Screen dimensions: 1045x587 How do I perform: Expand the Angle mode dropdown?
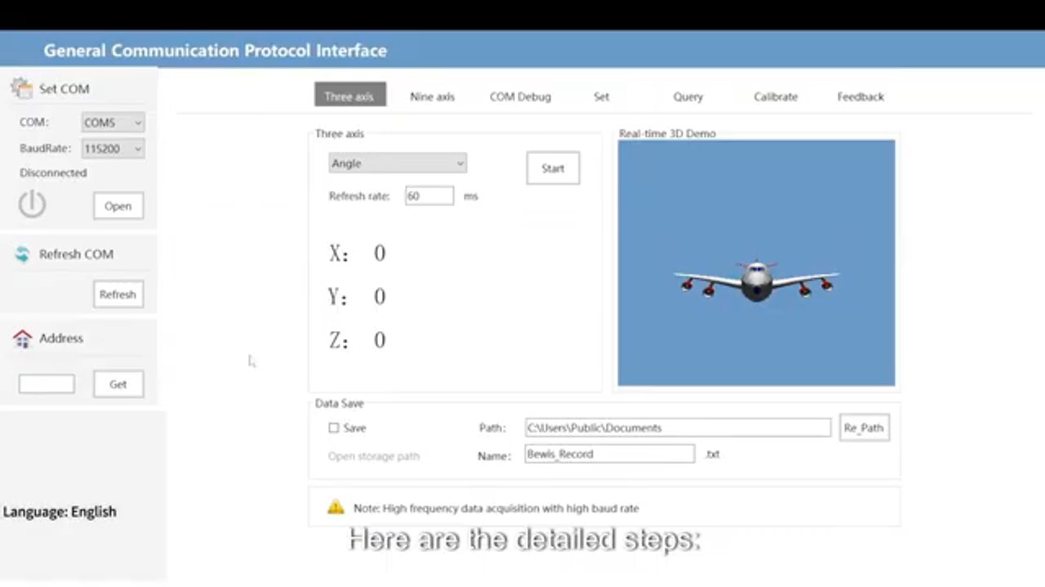pos(398,163)
